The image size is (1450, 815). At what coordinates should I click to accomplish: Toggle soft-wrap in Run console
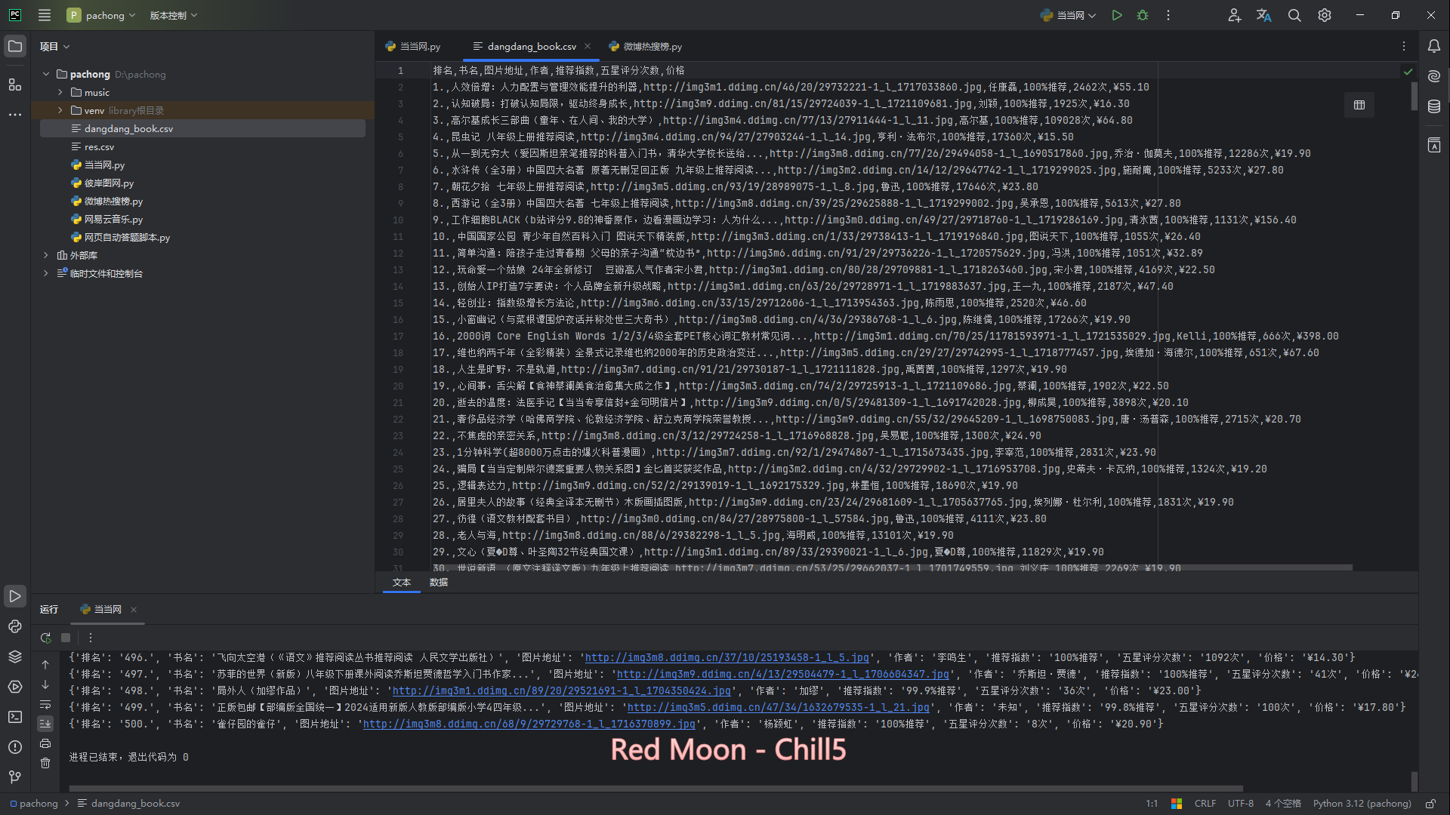(45, 704)
